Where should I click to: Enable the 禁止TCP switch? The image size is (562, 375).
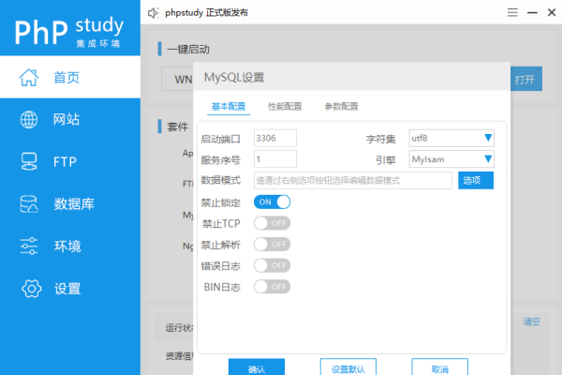tap(272, 223)
